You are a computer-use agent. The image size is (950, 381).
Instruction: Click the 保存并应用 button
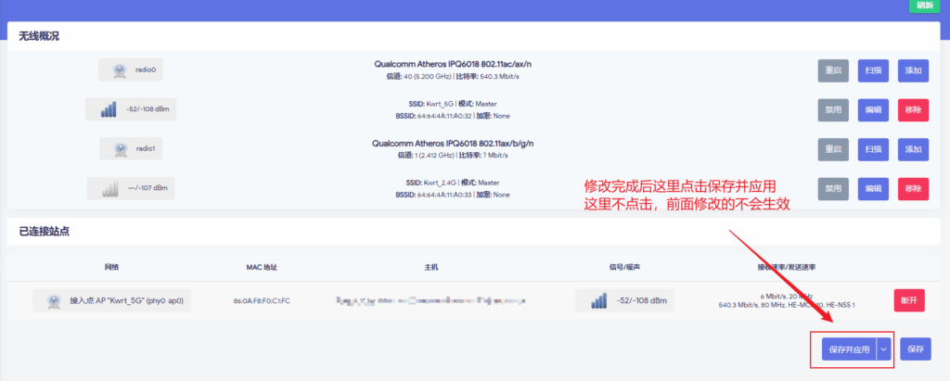[x=848, y=349]
